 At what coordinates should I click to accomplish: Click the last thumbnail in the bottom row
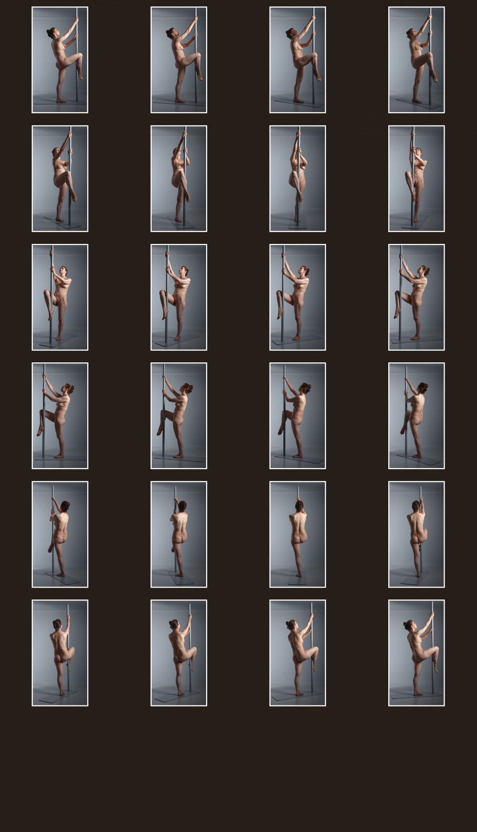point(416,653)
